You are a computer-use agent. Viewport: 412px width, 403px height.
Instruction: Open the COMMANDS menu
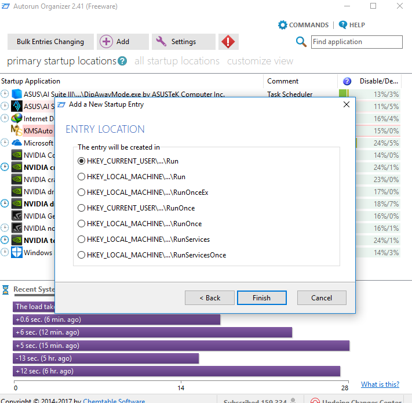pos(304,25)
